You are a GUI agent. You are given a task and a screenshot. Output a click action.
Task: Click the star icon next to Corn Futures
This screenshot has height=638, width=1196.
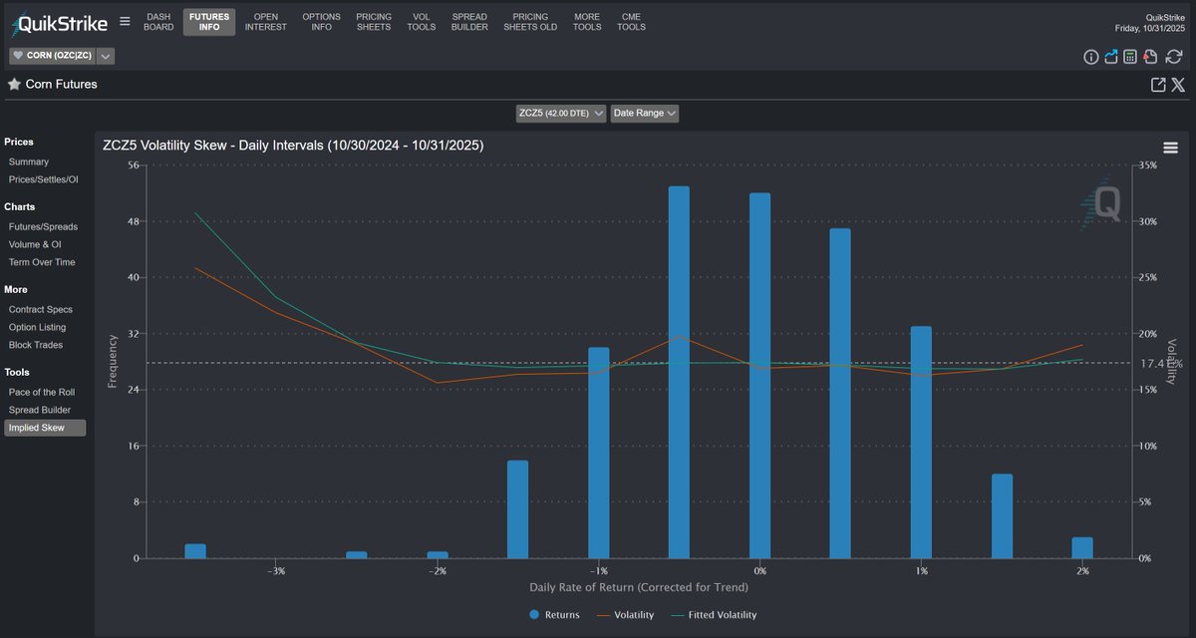tap(12, 84)
